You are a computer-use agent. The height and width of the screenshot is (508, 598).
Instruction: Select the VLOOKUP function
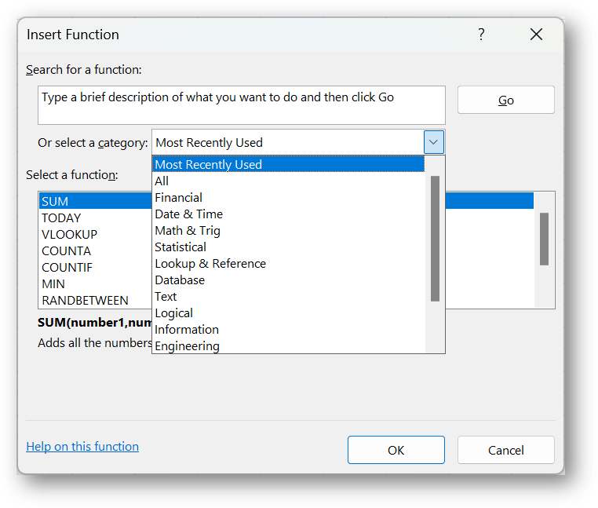tap(95, 234)
